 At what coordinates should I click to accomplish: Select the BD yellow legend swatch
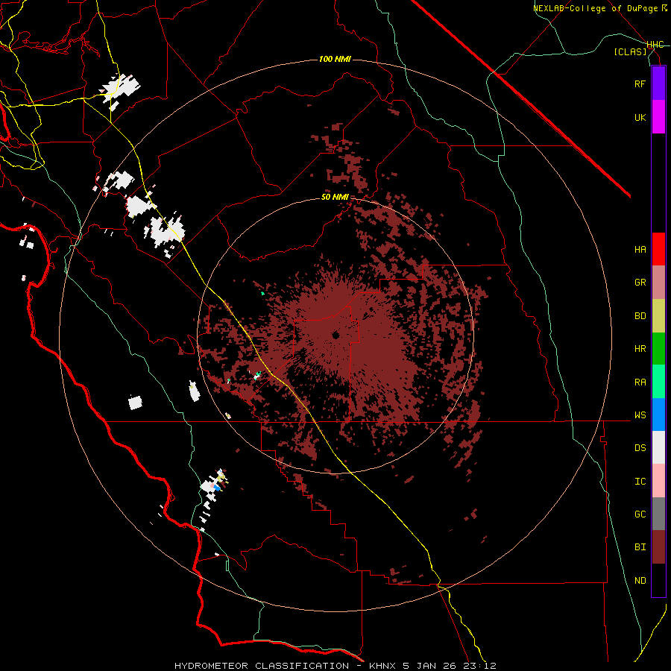pos(658,316)
